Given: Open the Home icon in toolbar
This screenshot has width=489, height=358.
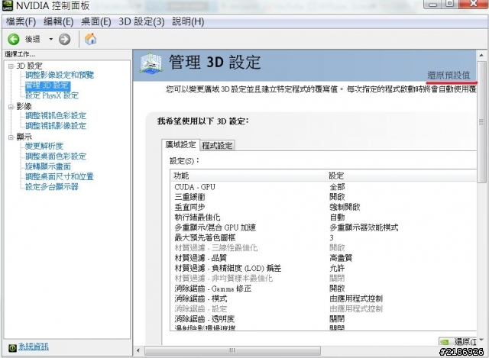Looking at the screenshot, I should (x=90, y=39).
